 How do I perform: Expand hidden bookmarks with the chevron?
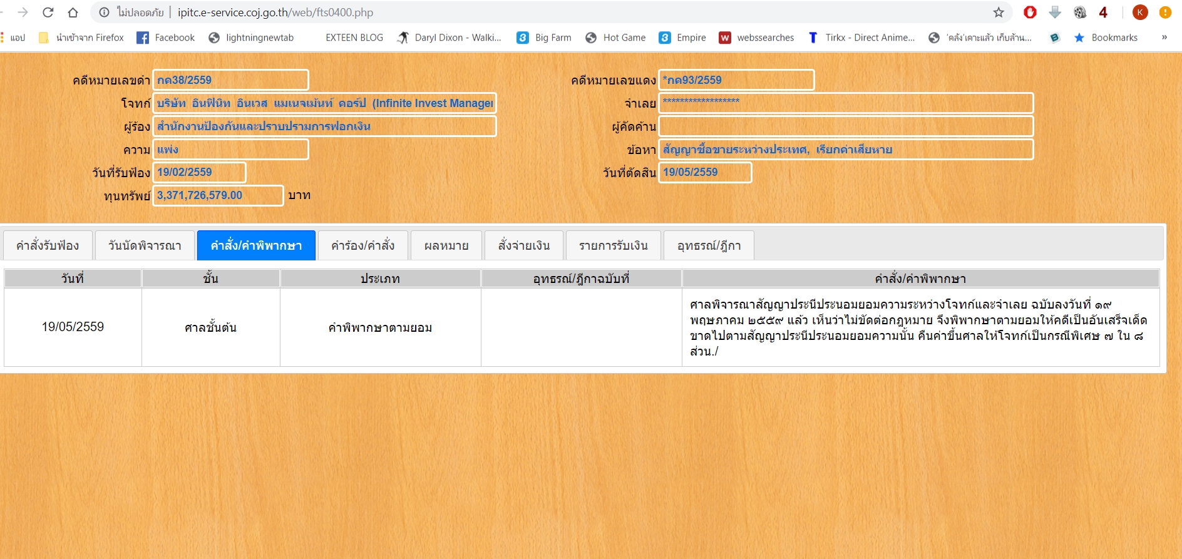[x=1164, y=38]
